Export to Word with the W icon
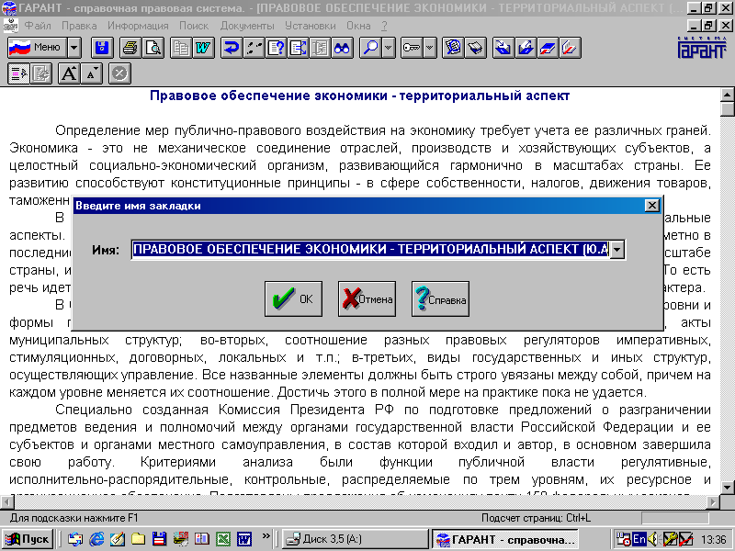The image size is (735, 551). (203, 48)
